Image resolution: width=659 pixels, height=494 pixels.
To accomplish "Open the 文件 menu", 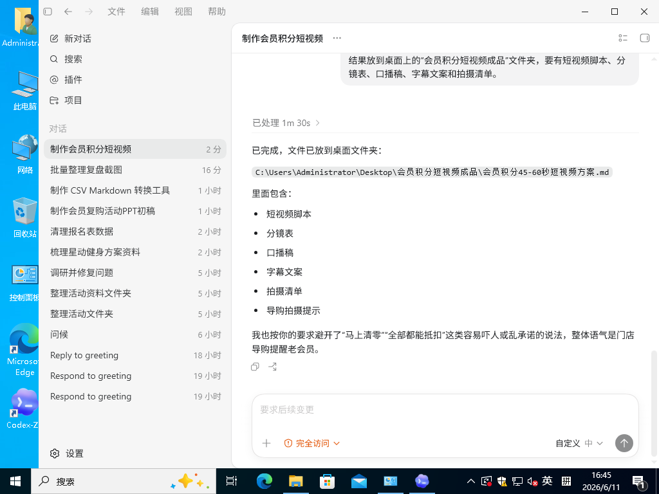I will (x=116, y=12).
